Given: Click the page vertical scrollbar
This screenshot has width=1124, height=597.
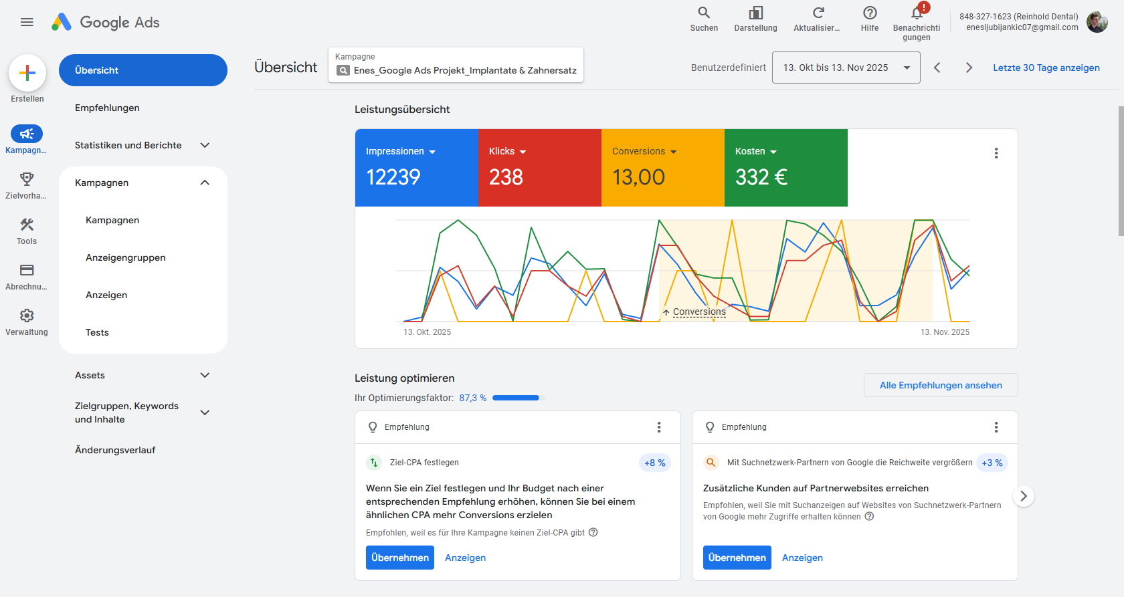Looking at the screenshot, I should pos(1121,171).
